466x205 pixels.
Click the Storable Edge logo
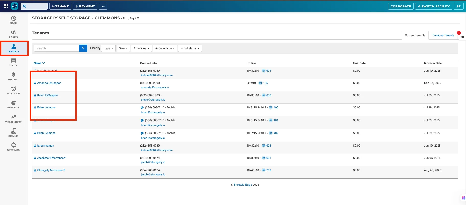[15, 6]
